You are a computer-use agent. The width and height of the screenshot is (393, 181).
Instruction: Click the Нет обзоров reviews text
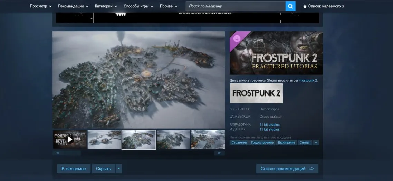pyautogui.click(x=269, y=109)
